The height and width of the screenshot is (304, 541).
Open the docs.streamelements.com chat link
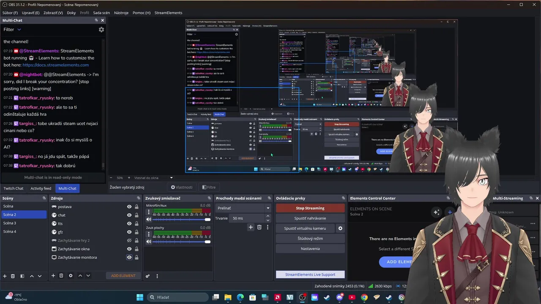click(x=56, y=65)
